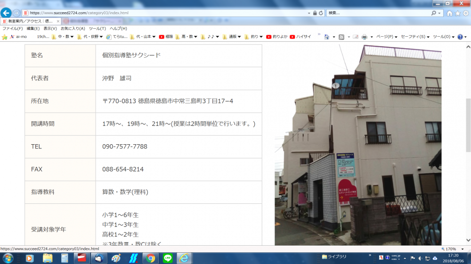Show more favorites bar items chevron

319,34
